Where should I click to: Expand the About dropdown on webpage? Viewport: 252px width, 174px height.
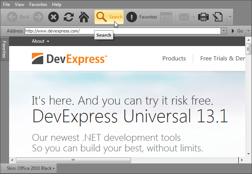40,41
